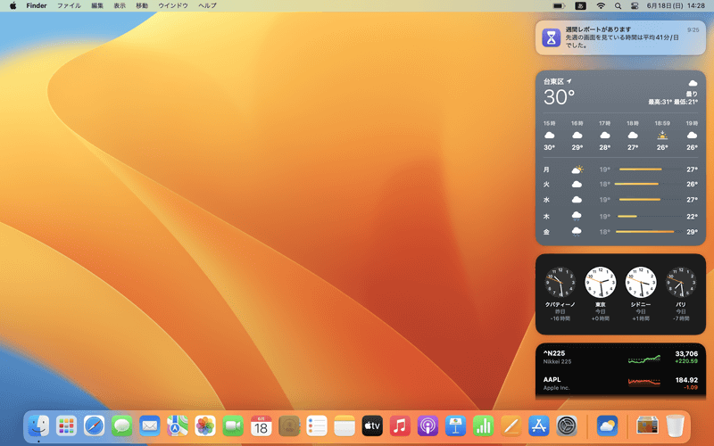The width and height of the screenshot is (714, 446).
Task: Open the Mail app in Dock
Action: point(149,426)
